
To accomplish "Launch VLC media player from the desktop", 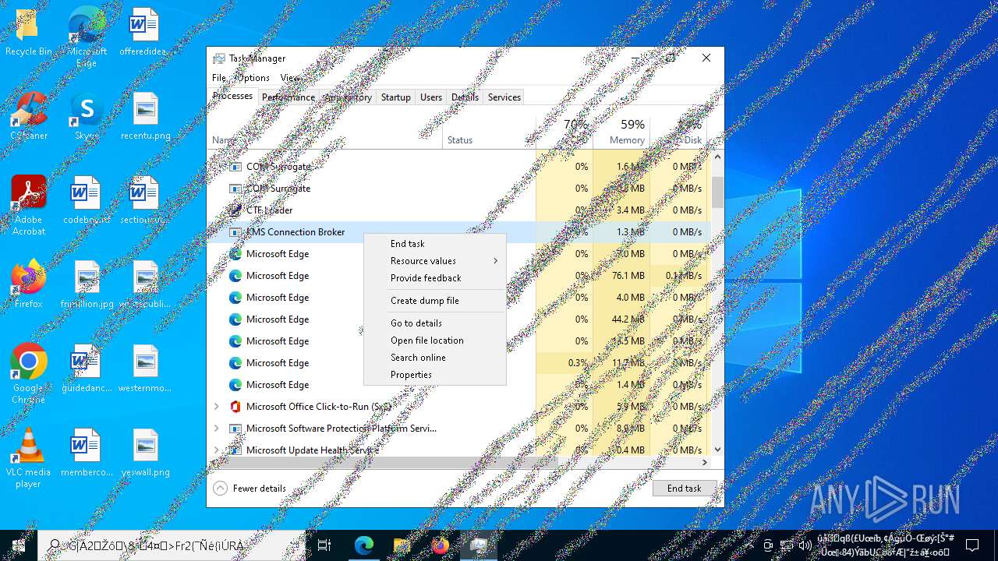I will pyautogui.click(x=28, y=459).
